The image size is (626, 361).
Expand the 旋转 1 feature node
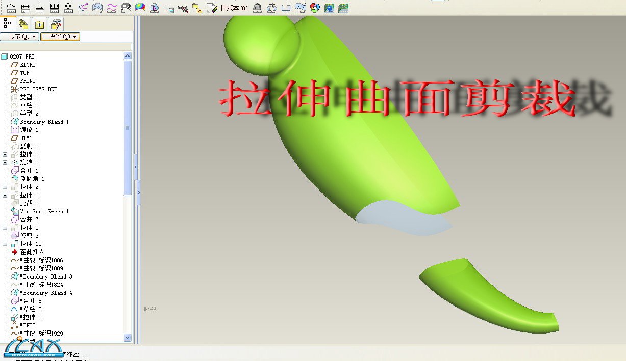point(5,162)
